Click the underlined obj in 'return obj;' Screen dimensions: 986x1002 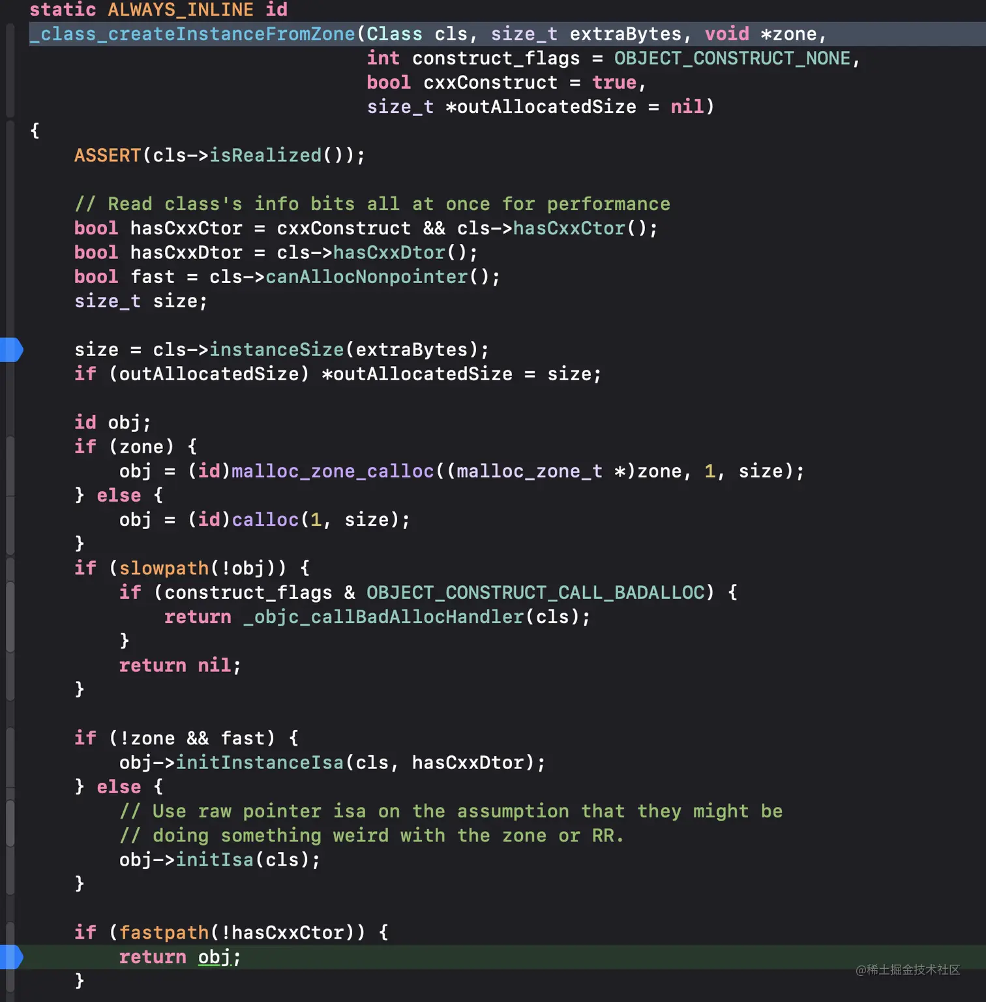(x=214, y=957)
